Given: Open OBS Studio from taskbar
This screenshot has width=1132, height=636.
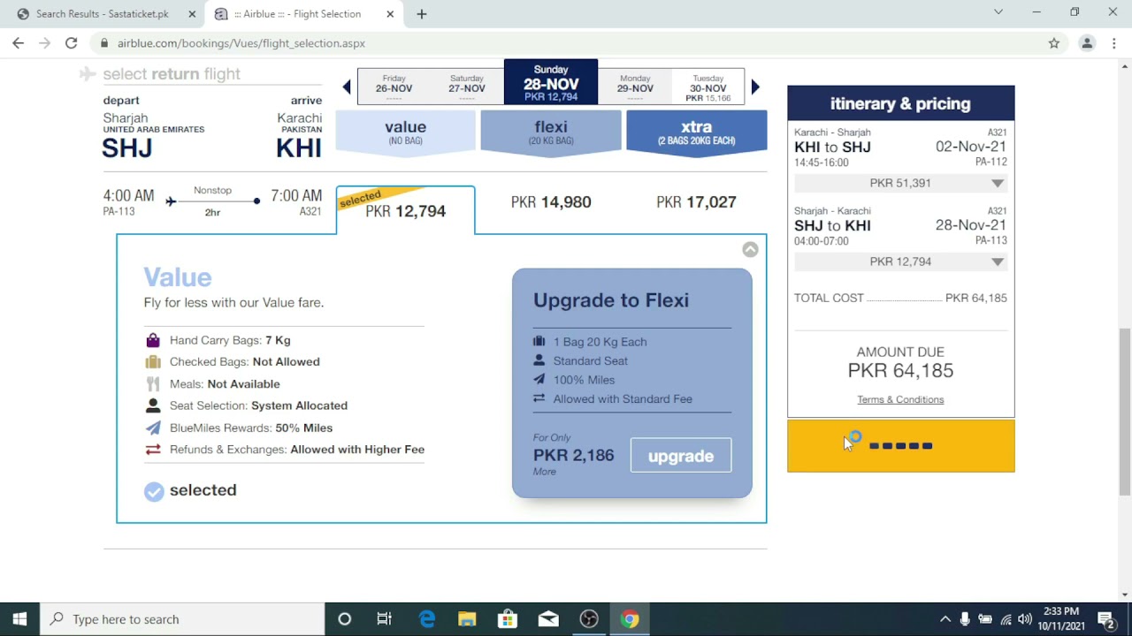Looking at the screenshot, I should point(589,619).
